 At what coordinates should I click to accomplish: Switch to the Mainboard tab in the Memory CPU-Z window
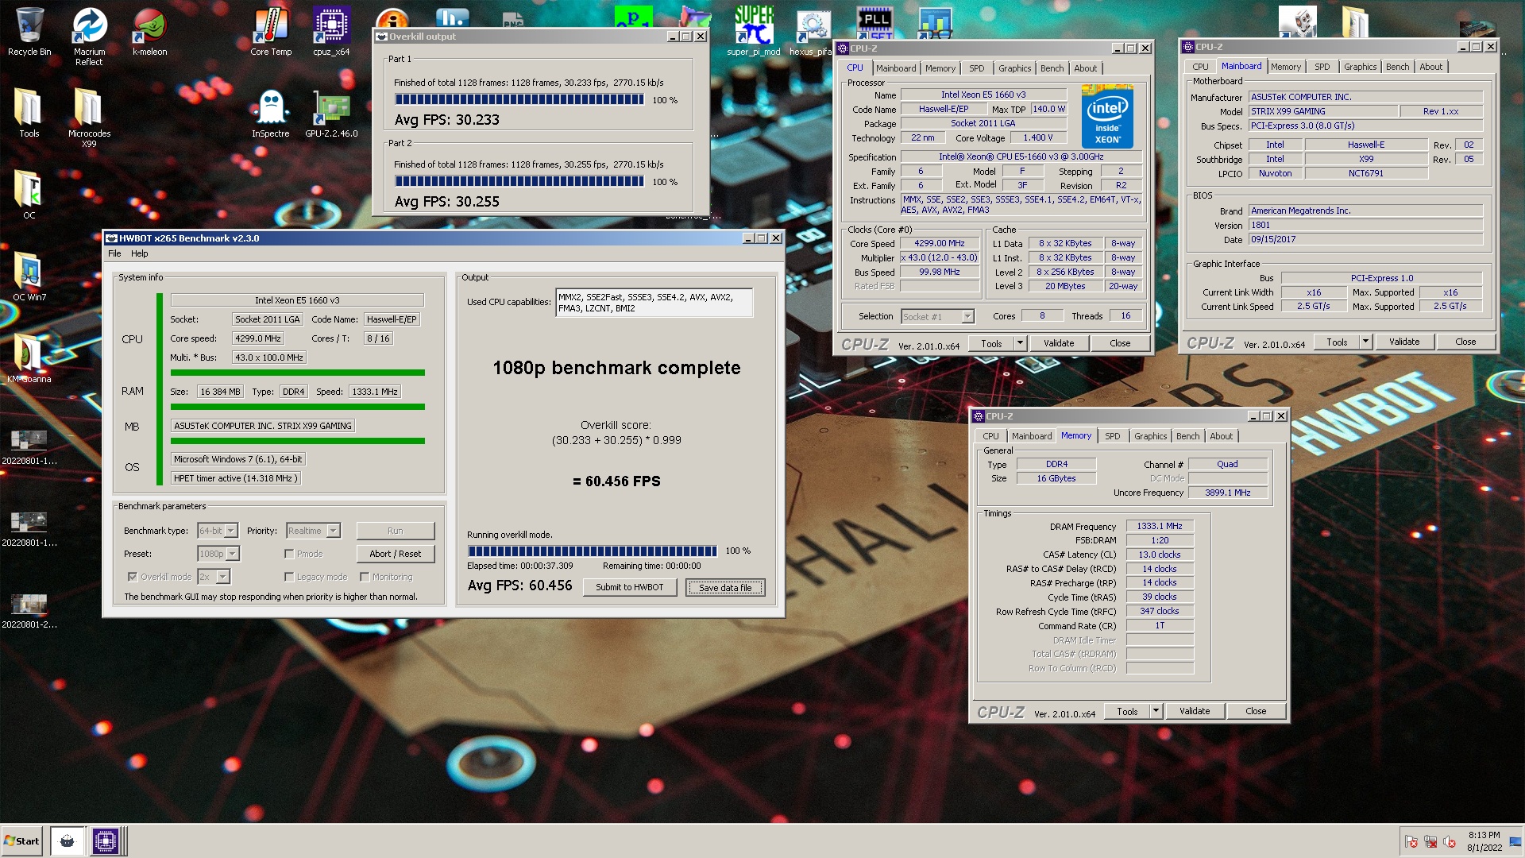pyautogui.click(x=1031, y=436)
